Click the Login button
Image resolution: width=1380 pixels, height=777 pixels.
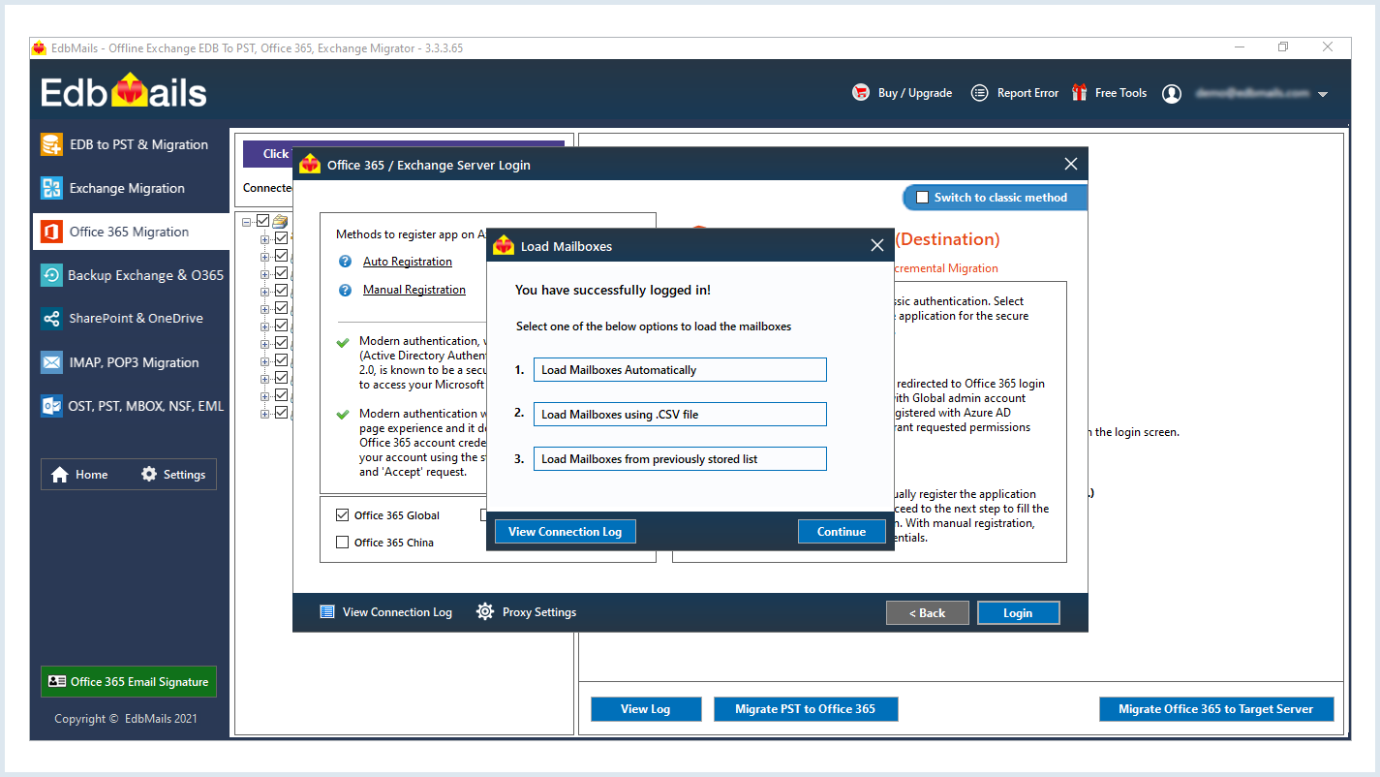click(x=1018, y=613)
